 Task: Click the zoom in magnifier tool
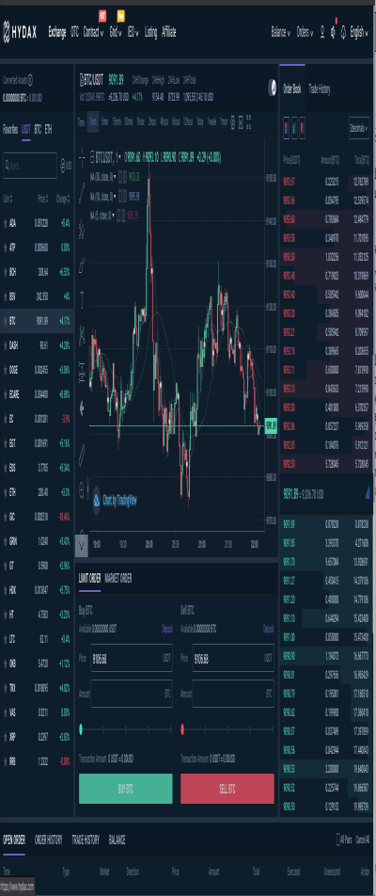(x=83, y=488)
